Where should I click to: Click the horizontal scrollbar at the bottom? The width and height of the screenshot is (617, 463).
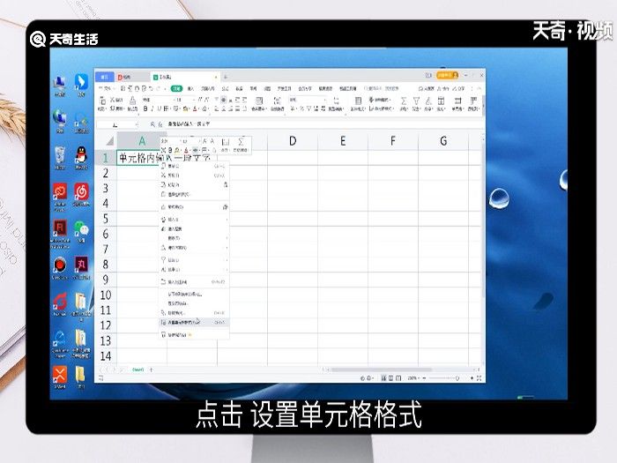[382, 370]
